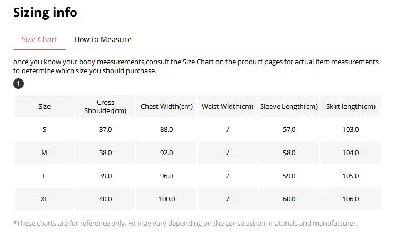Screen dimensions: 395x243
Task: Click the L size row label
Action: pos(45,176)
